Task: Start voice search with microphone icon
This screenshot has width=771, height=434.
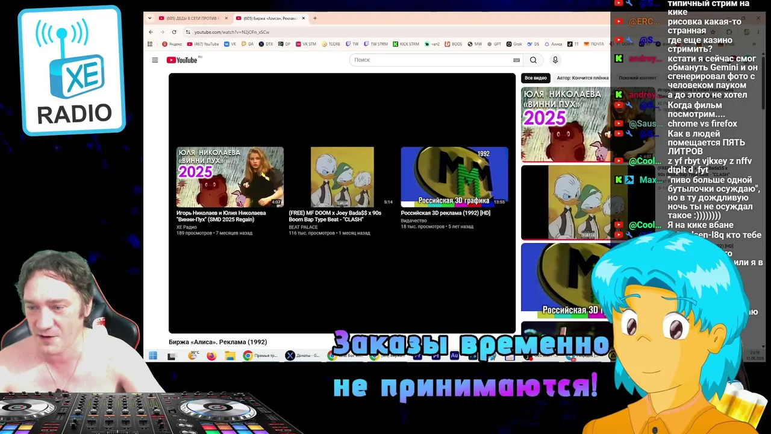Action: click(x=555, y=60)
